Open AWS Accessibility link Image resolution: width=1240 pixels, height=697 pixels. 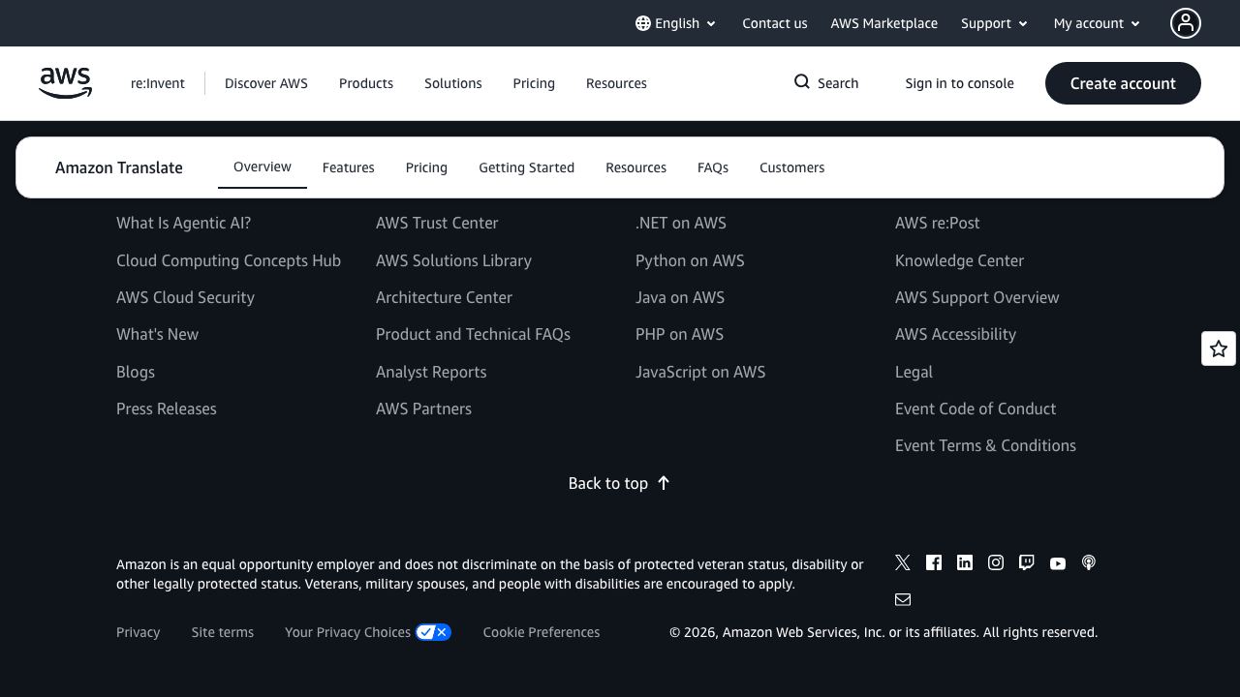pyautogui.click(x=955, y=334)
